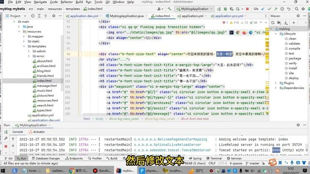Open IDE settings gear in the top toolbar
This screenshot has height=174, width=310.
tap(303, 9)
